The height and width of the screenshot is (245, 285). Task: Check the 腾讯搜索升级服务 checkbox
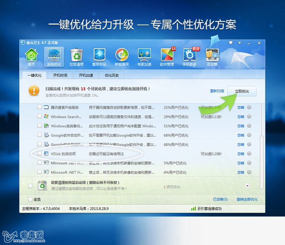(40, 107)
